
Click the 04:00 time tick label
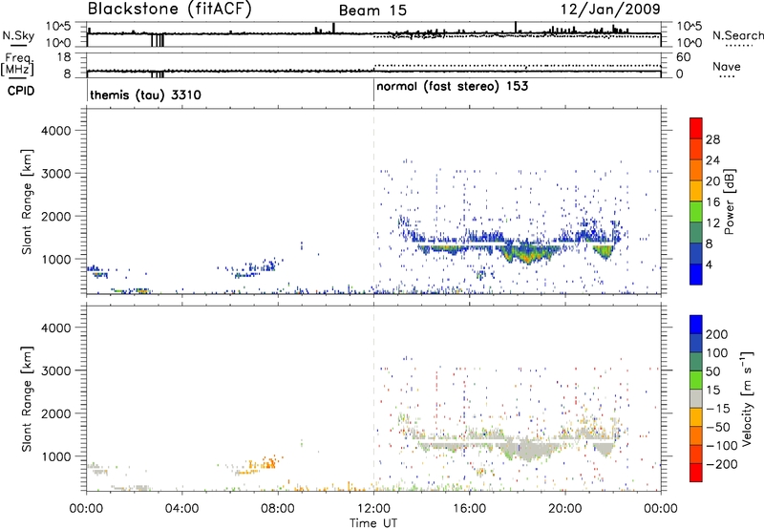pyautogui.click(x=182, y=509)
